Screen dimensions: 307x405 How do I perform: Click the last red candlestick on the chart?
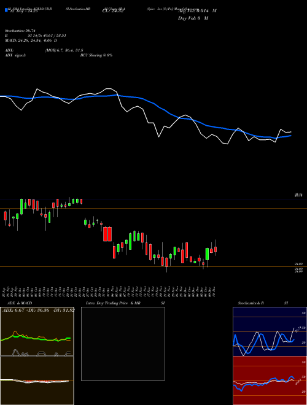click(x=216, y=249)
